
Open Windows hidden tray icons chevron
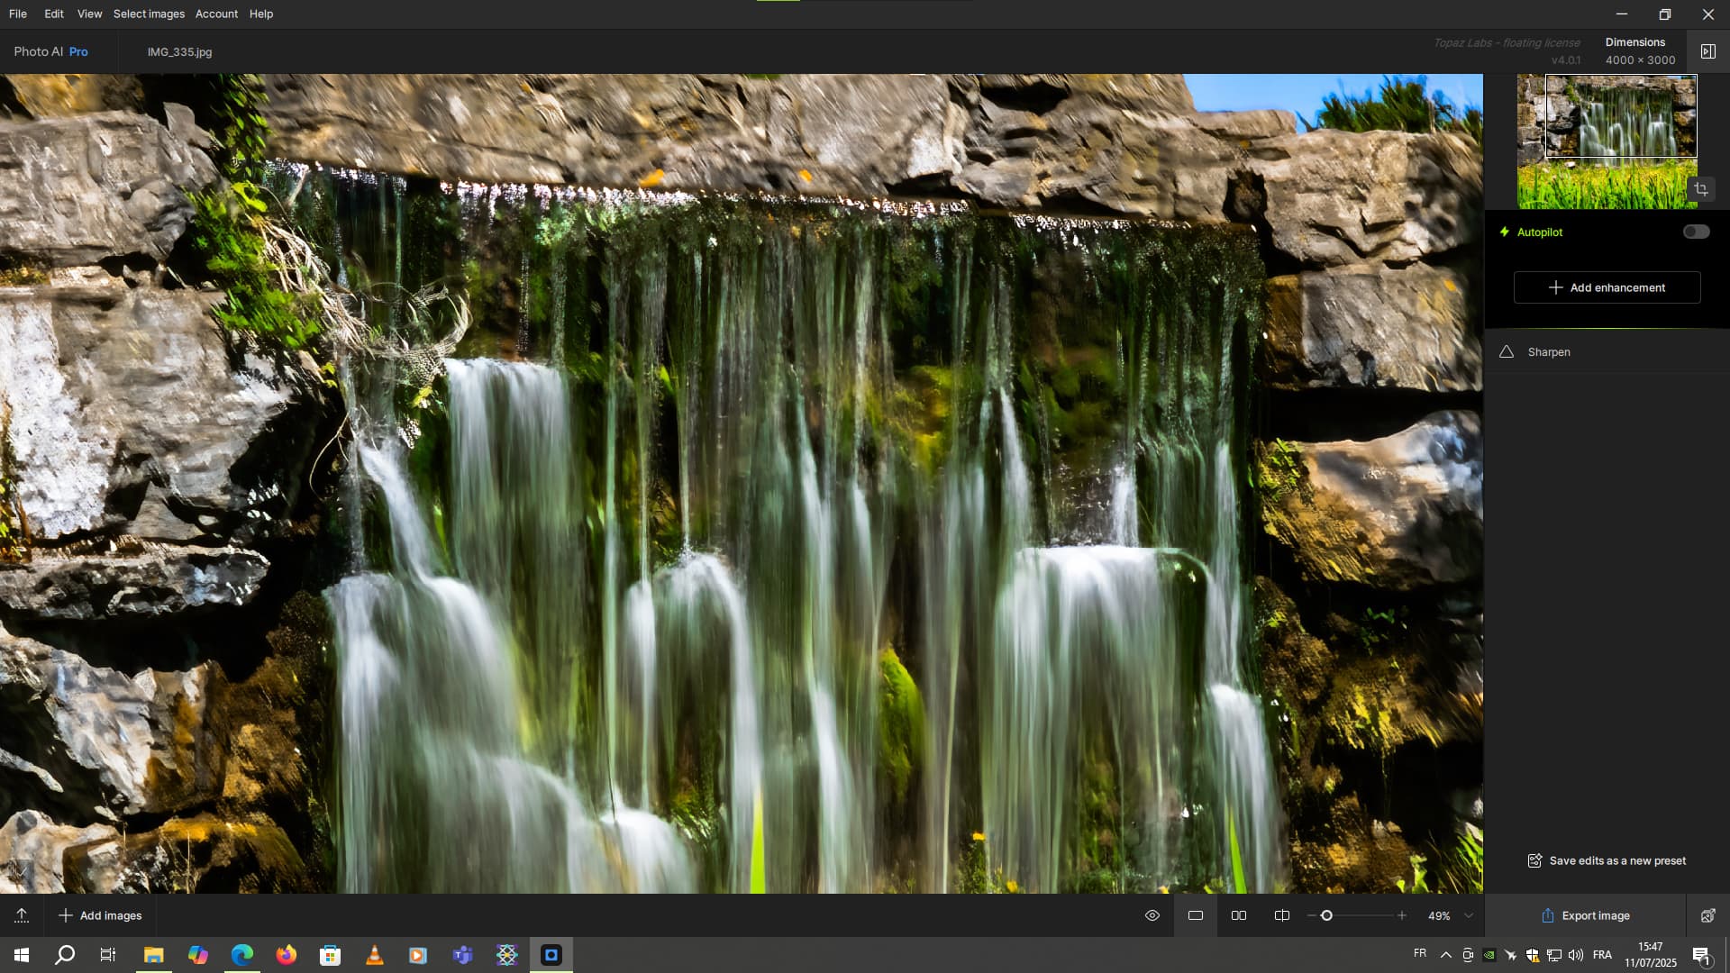pyautogui.click(x=1445, y=955)
